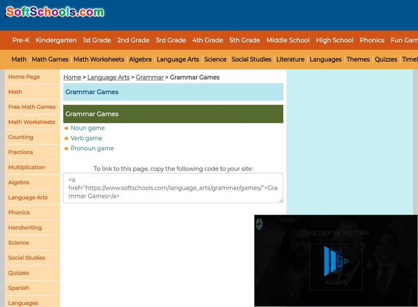Open the Noun game link
This screenshot has width=418, height=307.
point(88,128)
